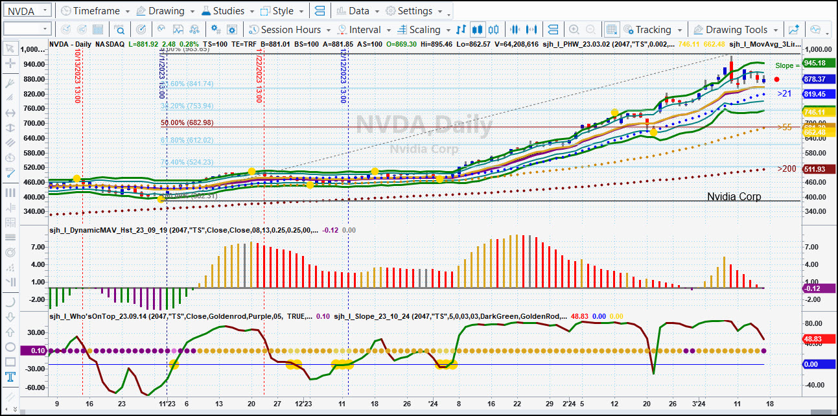Image resolution: width=838 pixels, height=416 pixels.
Task: Click the Nvidia Corp label near price axis
Action: (734, 196)
